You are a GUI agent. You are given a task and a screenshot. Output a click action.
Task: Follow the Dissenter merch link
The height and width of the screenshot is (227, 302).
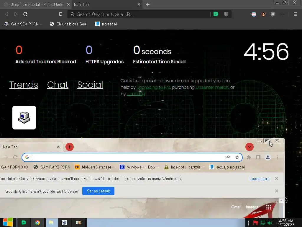click(212, 87)
